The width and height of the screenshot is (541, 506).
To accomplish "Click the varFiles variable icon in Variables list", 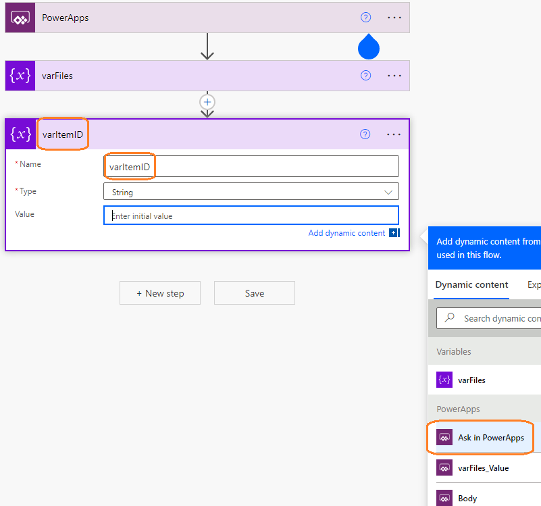I will [x=444, y=380].
